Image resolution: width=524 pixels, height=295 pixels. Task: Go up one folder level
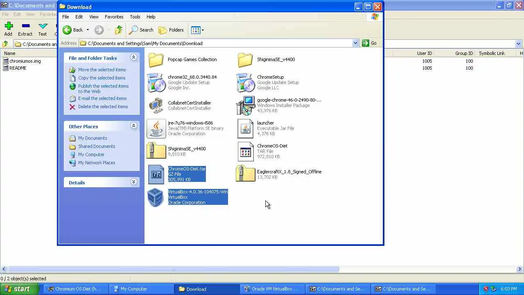coord(119,30)
